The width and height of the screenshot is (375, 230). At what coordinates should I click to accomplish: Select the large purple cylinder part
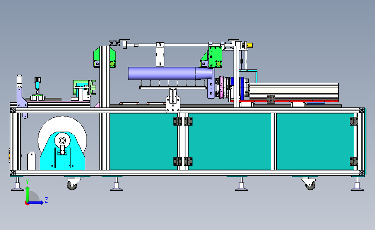pyautogui.click(x=170, y=73)
